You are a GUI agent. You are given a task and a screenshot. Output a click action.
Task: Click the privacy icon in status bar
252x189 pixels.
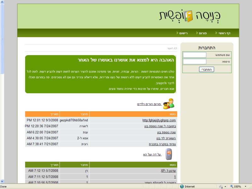[221, 186]
